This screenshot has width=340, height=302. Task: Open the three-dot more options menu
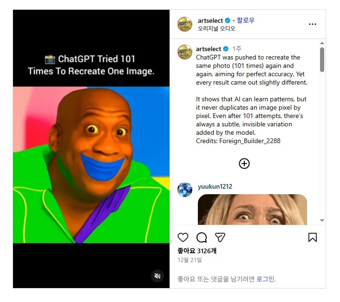click(313, 24)
